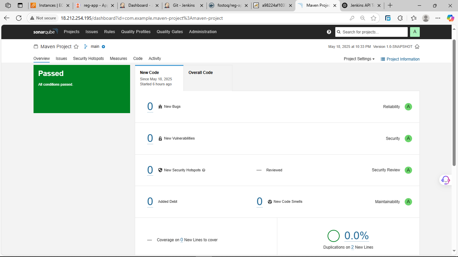Viewport: 458px width, 257px height.
Task: Open the browser extensions puzzle icon
Action: (x=400, y=18)
